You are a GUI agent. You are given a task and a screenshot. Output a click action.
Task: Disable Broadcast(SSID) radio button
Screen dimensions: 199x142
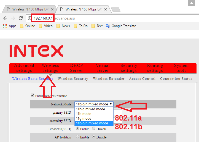point(94,129)
